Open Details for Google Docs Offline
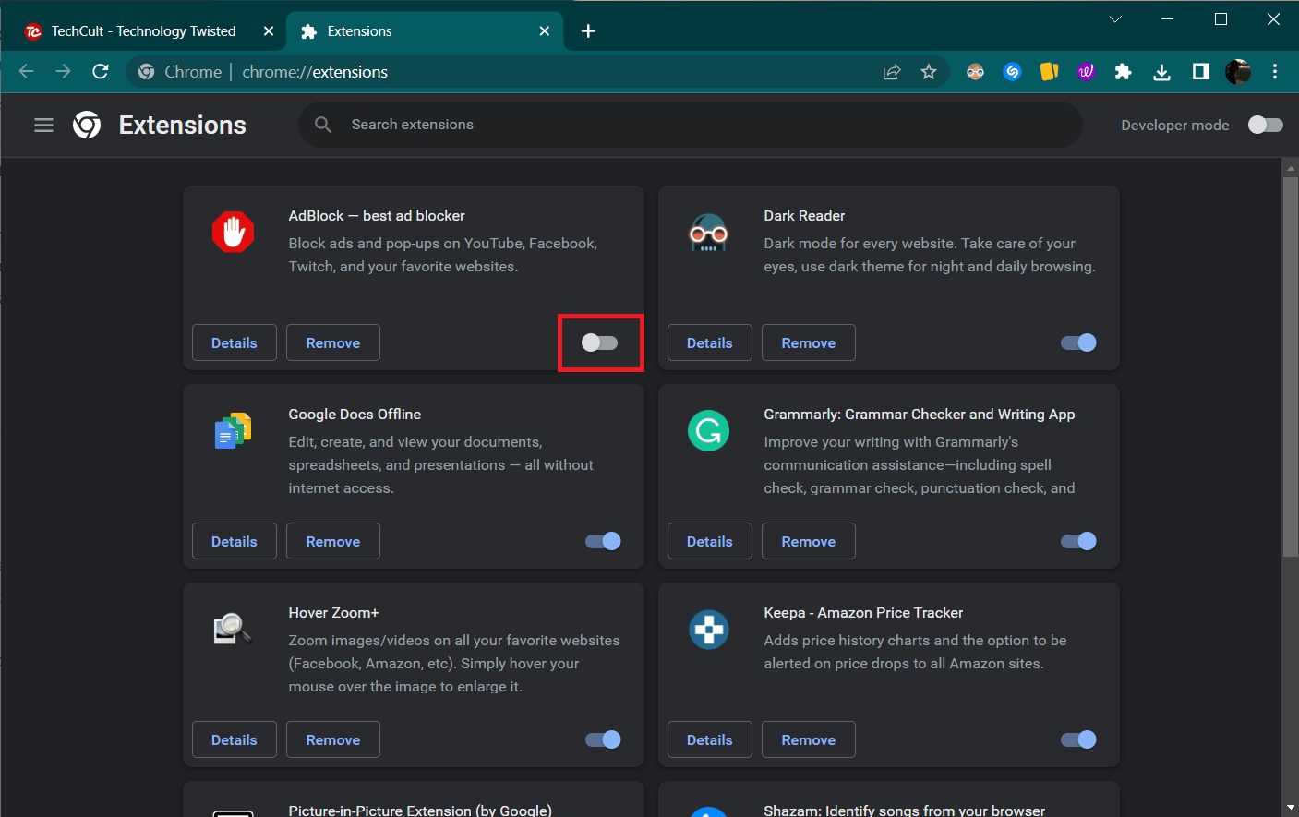 click(x=234, y=541)
